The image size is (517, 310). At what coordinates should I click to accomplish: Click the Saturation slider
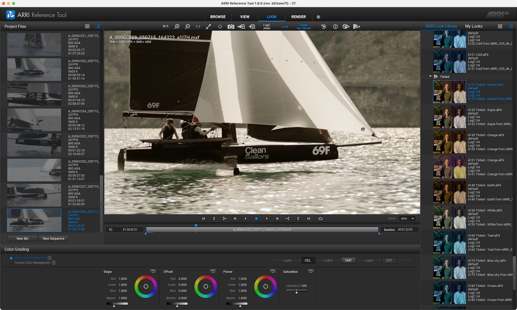pos(296,291)
